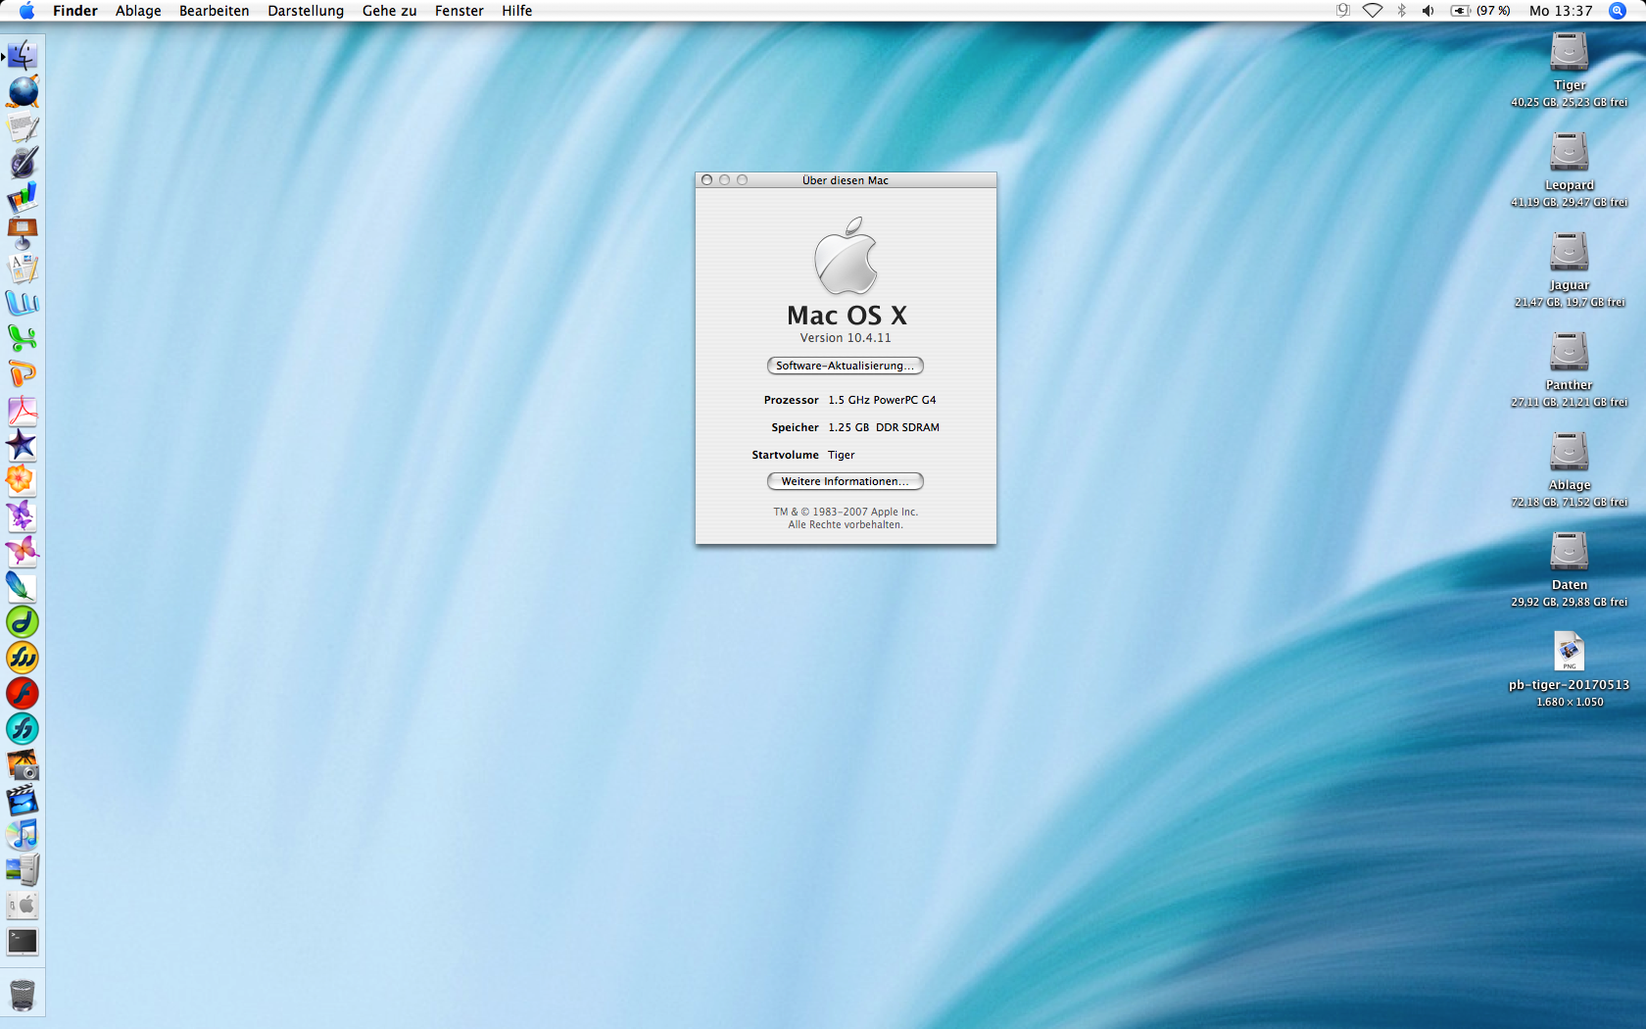Open the dark star Adobe GoLive icon
1646x1029 pixels.
(x=23, y=445)
